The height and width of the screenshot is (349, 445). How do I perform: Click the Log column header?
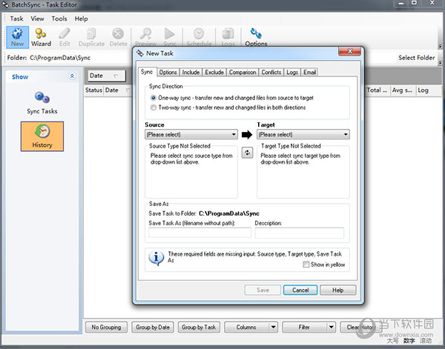click(429, 90)
